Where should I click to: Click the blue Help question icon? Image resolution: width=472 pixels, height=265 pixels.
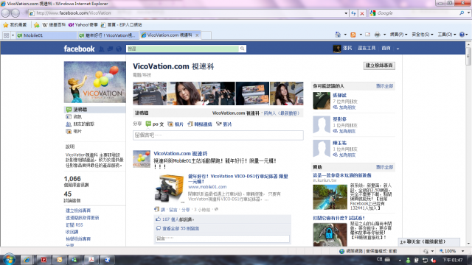click(462, 35)
